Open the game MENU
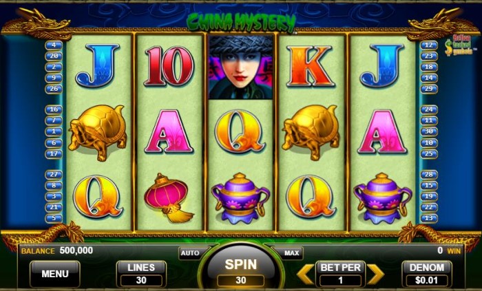The image size is (482, 291). [x=55, y=274]
